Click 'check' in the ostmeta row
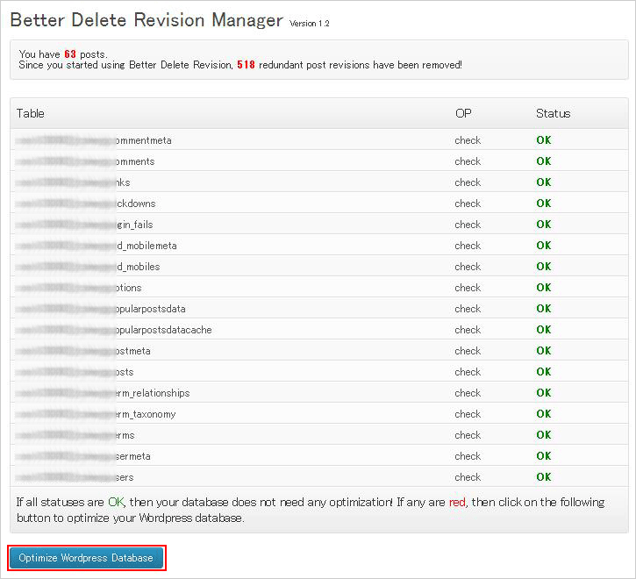Viewport: 636px width, 579px height. click(468, 351)
